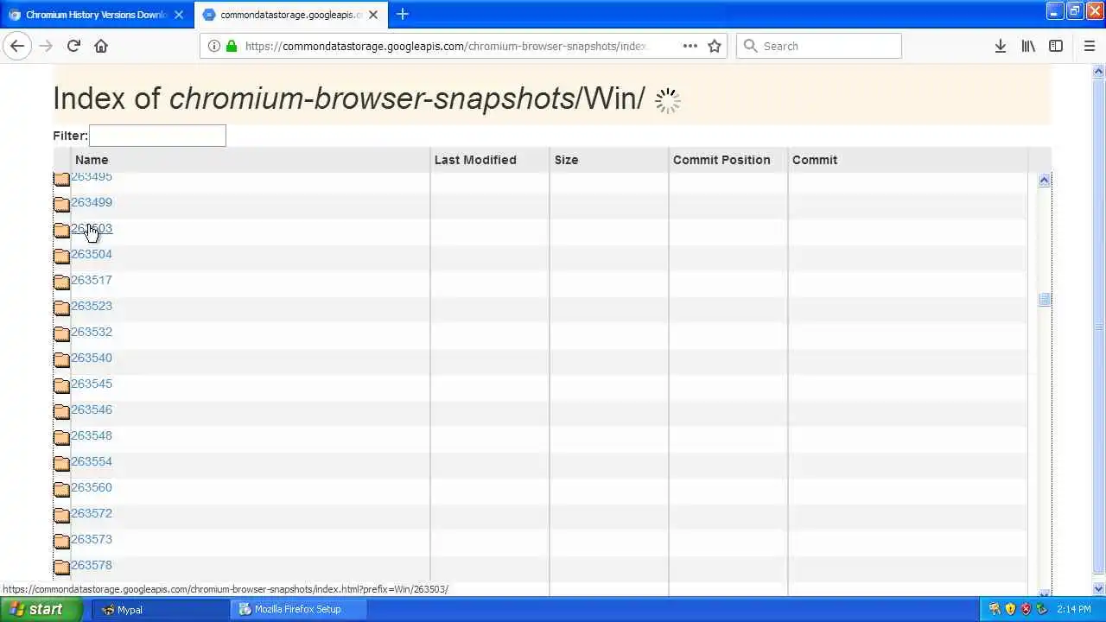Switch to Mypal in the taskbar

pos(160,609)
